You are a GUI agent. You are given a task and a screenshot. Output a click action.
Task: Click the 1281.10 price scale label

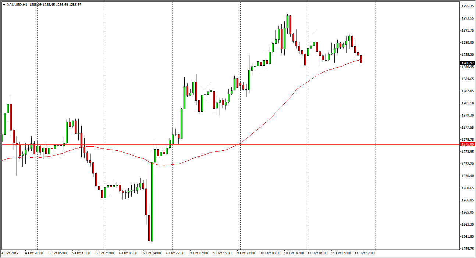(467, 103)
